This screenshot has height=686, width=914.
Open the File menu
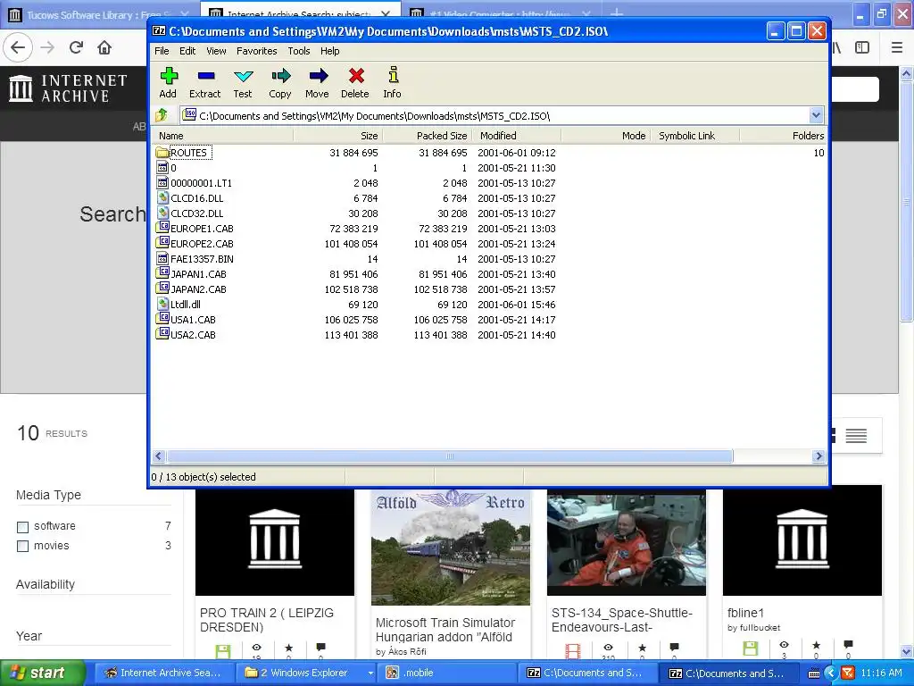[162, 51]
